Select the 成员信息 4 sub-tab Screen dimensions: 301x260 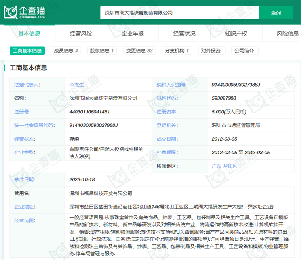pos(66,51)
